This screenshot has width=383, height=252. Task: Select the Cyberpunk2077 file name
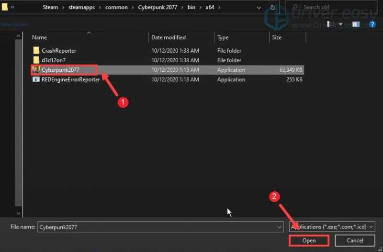click(x=60, y=70)
